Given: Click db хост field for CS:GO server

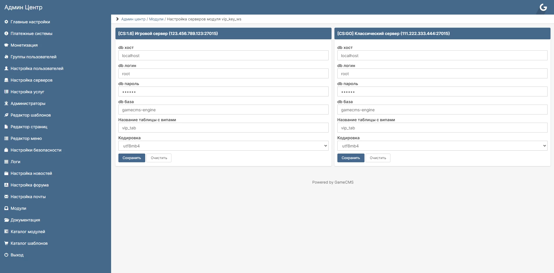Looking at the screenshot, I should click(x=442, y=55).
